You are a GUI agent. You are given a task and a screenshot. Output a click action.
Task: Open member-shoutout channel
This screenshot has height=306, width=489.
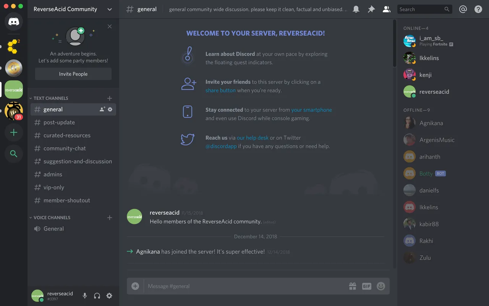pyautogui.click(x=73, y=200)
